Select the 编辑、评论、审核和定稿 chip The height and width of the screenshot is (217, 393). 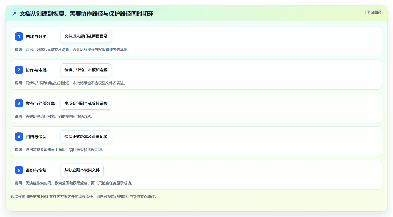click(x=86, y=70)
